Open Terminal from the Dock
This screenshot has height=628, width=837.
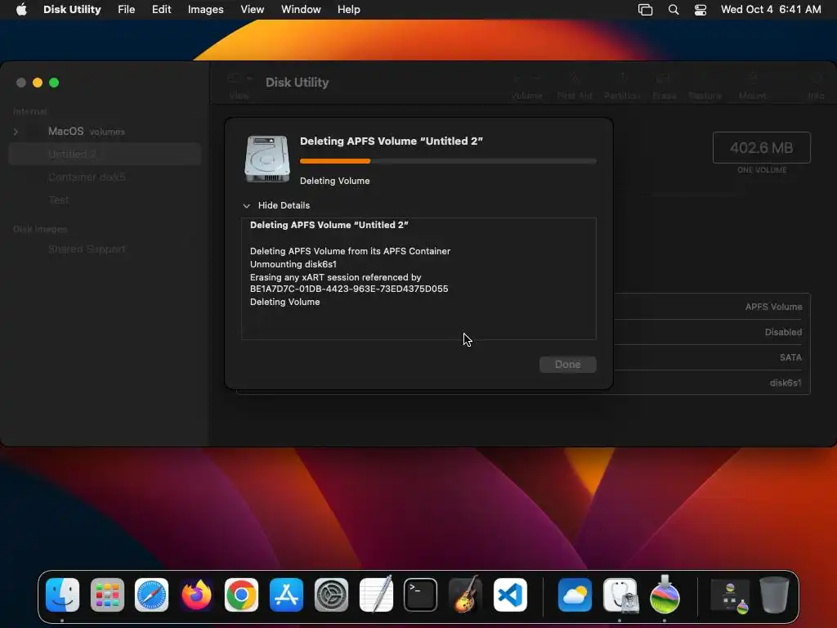click(x=421, y=594)
